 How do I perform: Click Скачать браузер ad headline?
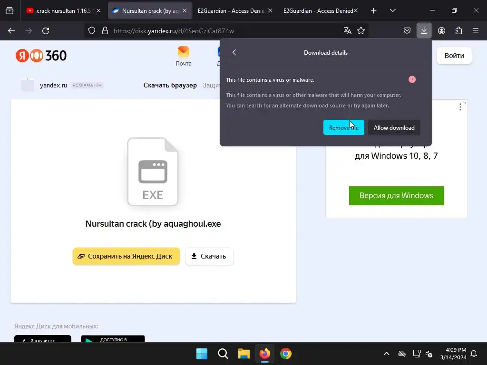pos(170,85)
